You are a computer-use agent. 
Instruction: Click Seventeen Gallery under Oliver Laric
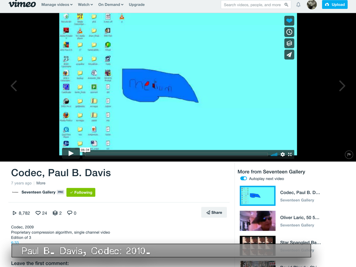point(297,225)
